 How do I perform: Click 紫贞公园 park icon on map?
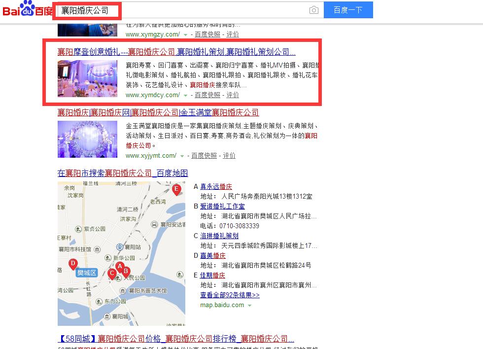[x=78, y=229]
